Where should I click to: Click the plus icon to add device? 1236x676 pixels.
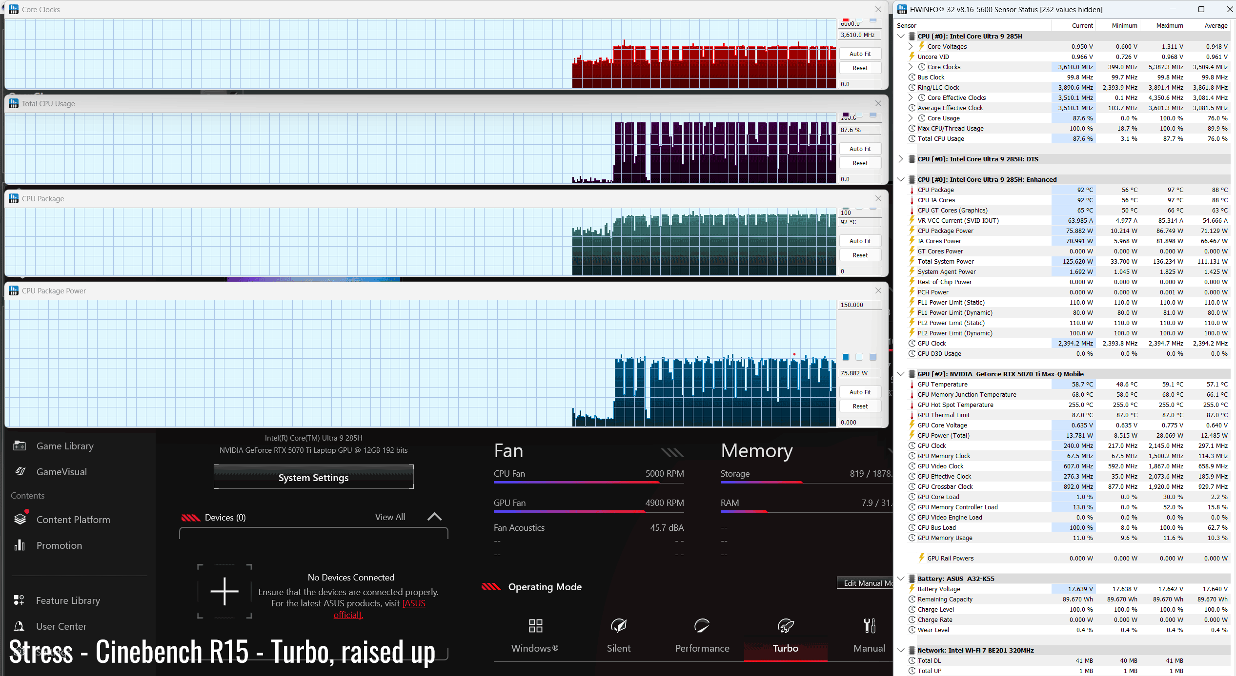[224, 591]
